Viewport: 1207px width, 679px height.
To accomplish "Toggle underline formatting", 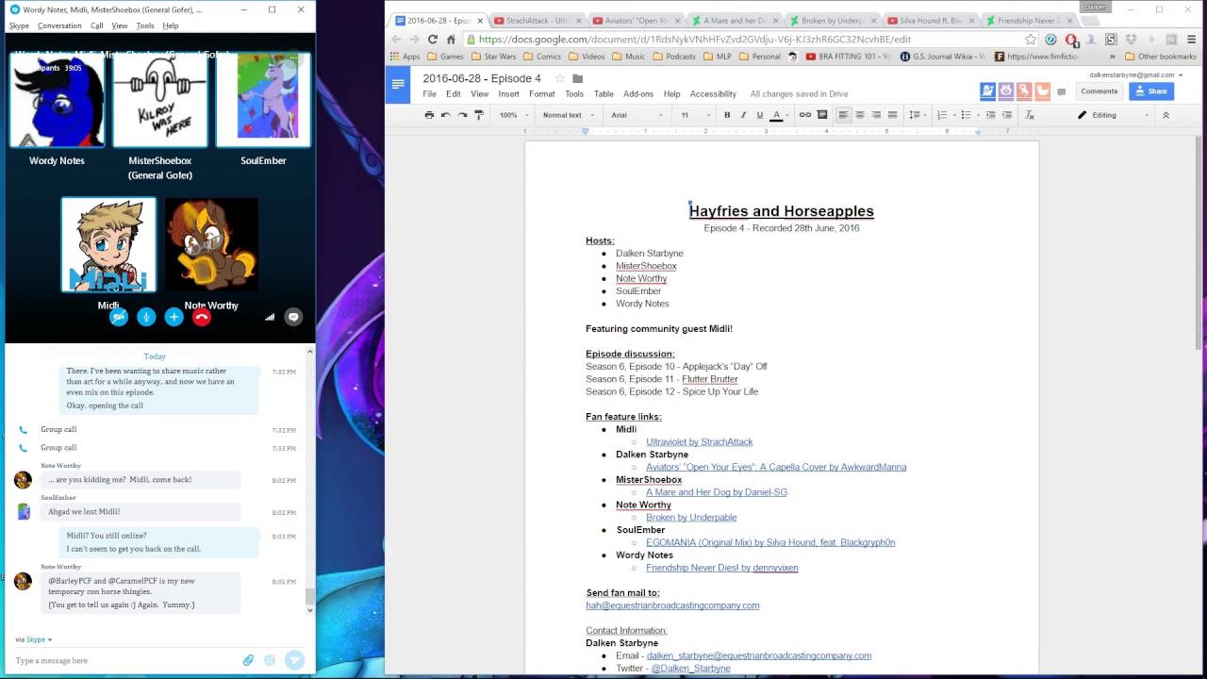I will [x=760, y=115].
